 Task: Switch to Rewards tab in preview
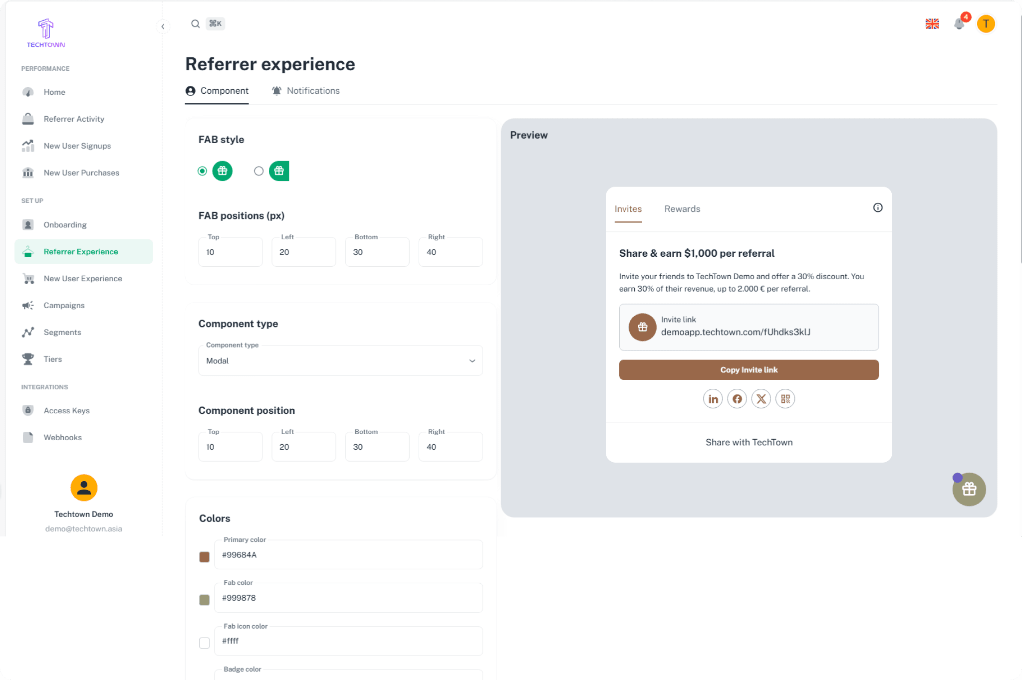coord(682,209)
